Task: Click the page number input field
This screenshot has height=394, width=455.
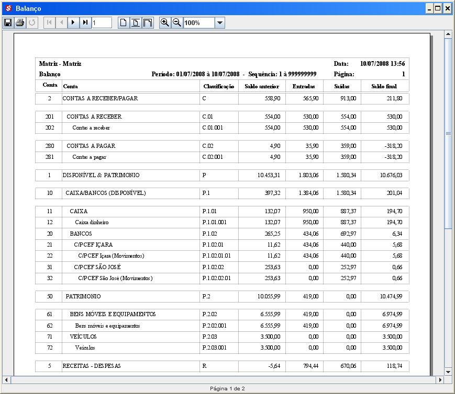Action: tap(102, 22)
